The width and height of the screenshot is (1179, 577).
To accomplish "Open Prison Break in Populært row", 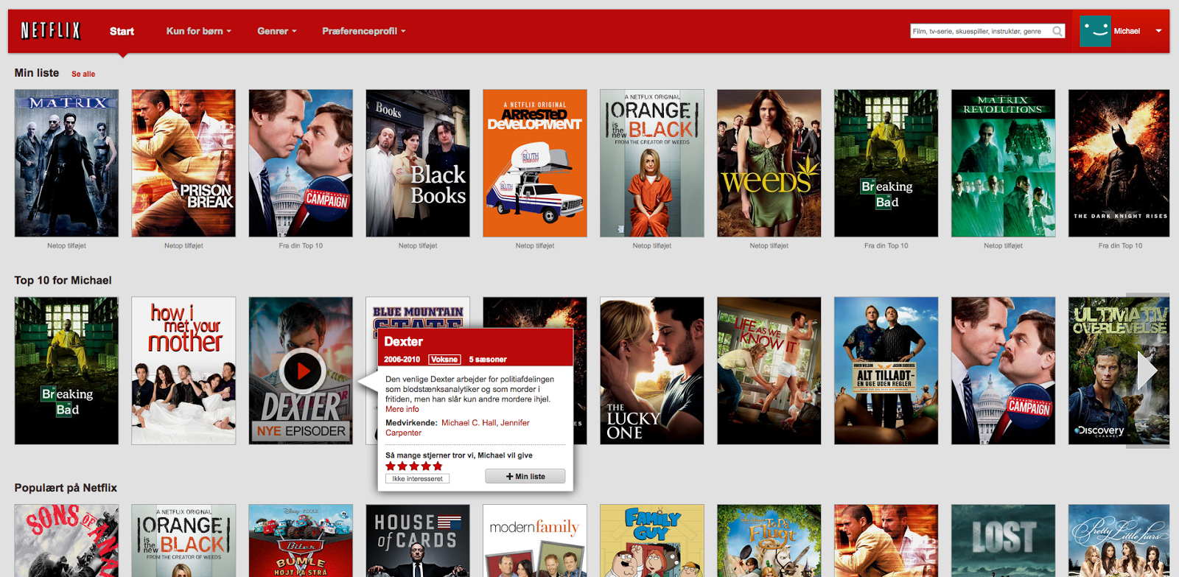I will 886,541.
